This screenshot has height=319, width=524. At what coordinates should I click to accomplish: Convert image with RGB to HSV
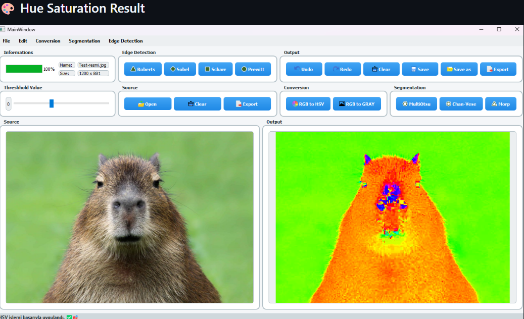tap(308, 104)
